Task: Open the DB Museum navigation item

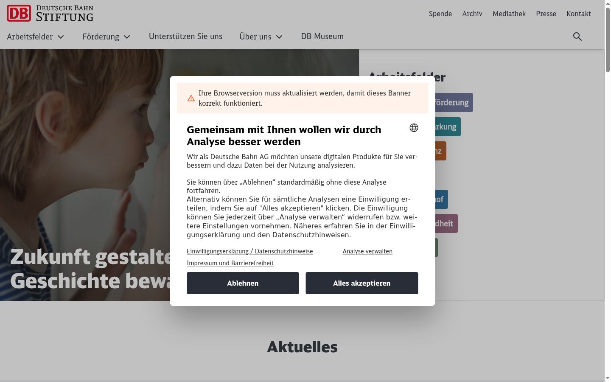Action: click(x=322, y=37)
